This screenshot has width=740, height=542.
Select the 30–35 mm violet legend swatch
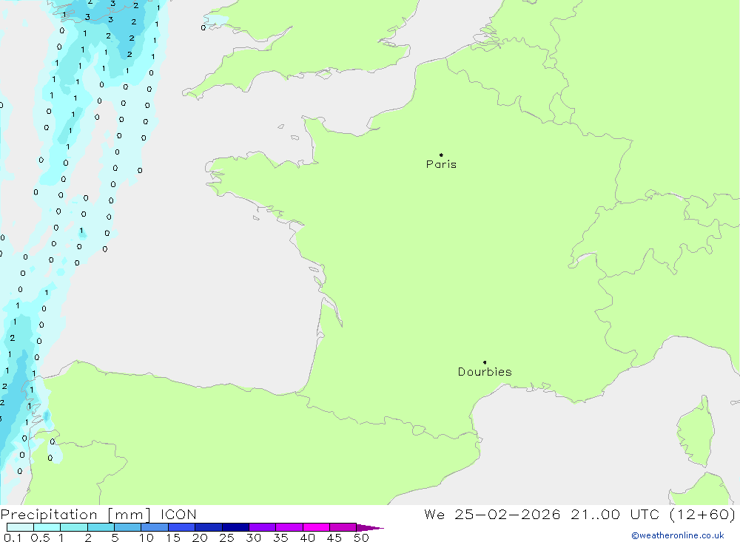pyautogui.click(x=262, y=527)
